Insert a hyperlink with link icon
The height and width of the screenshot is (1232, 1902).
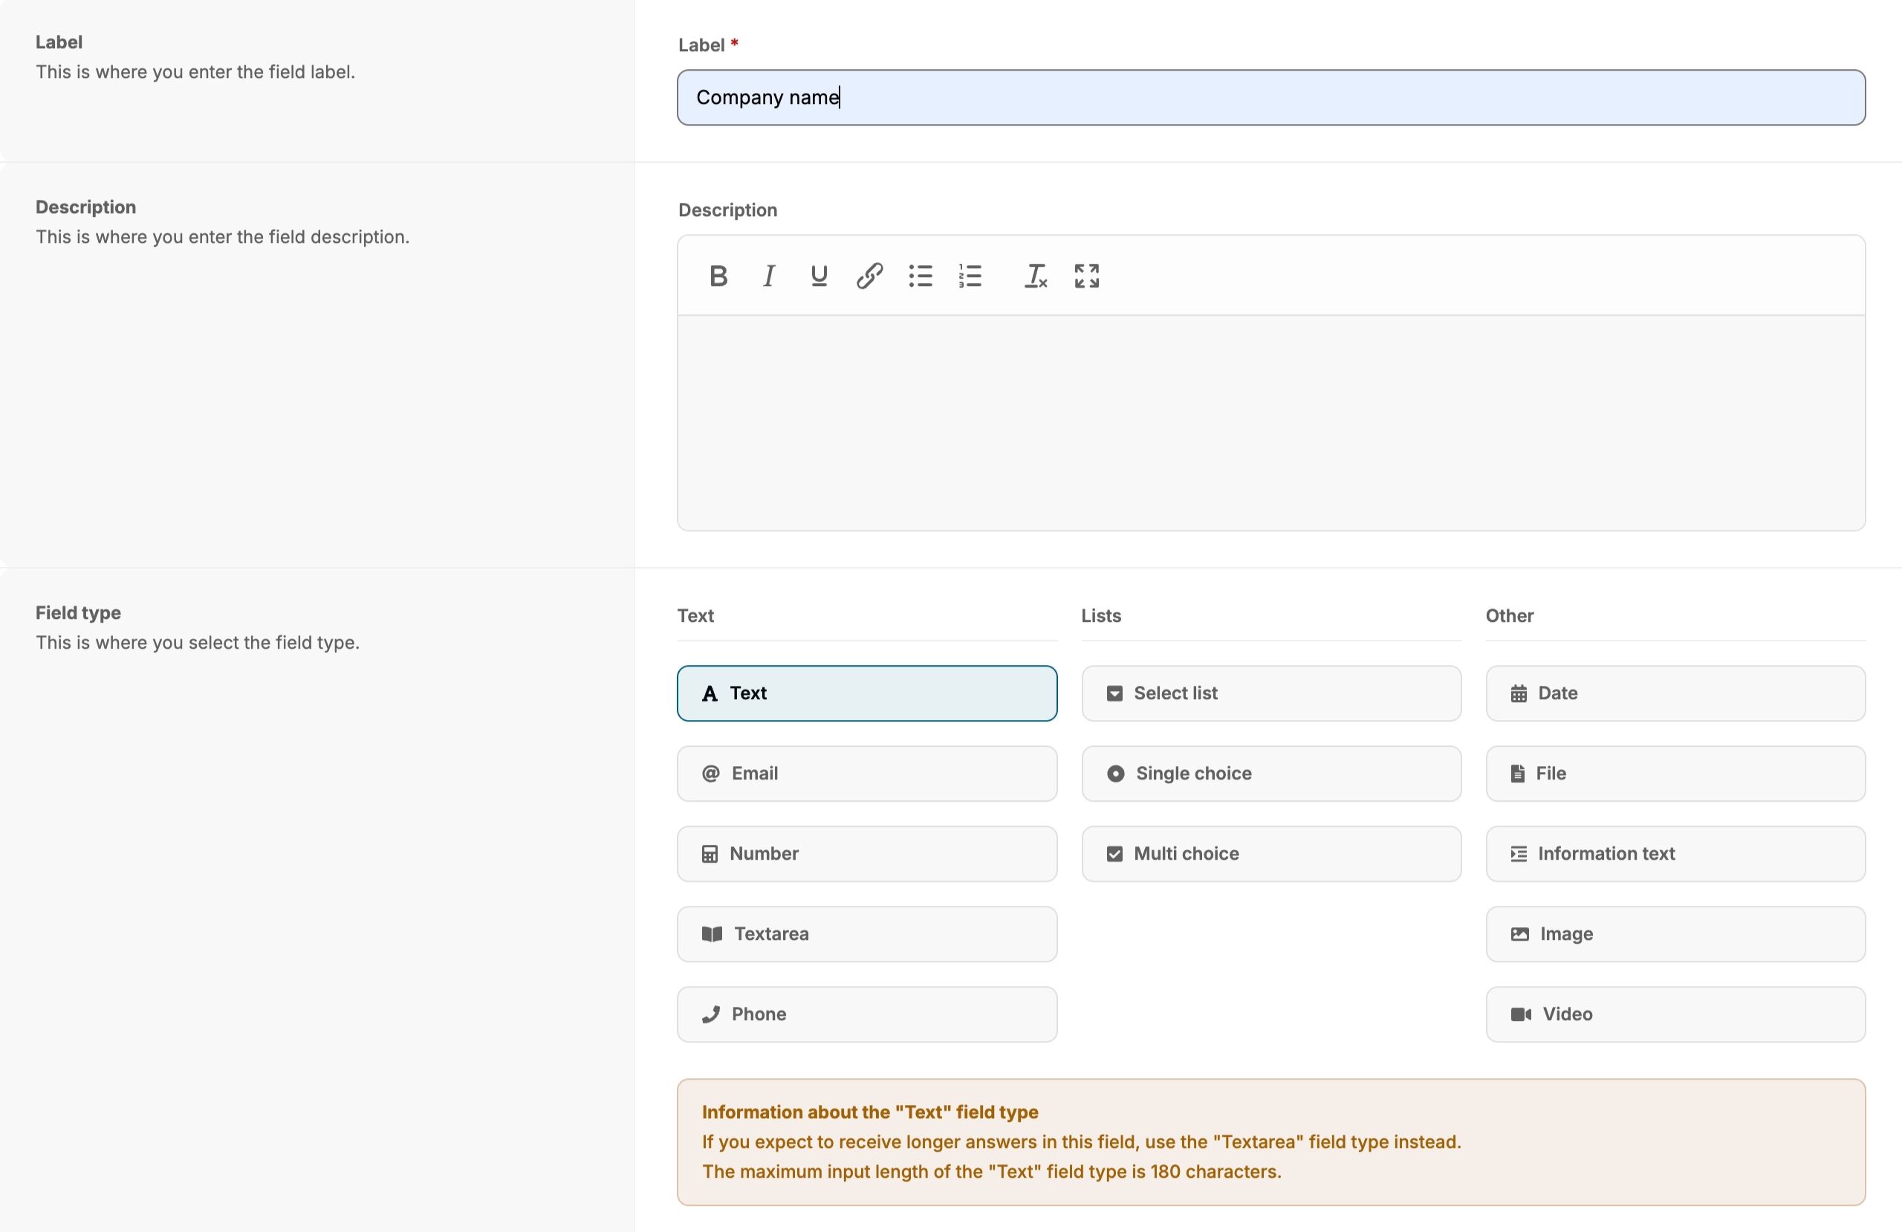pos(869,276)
